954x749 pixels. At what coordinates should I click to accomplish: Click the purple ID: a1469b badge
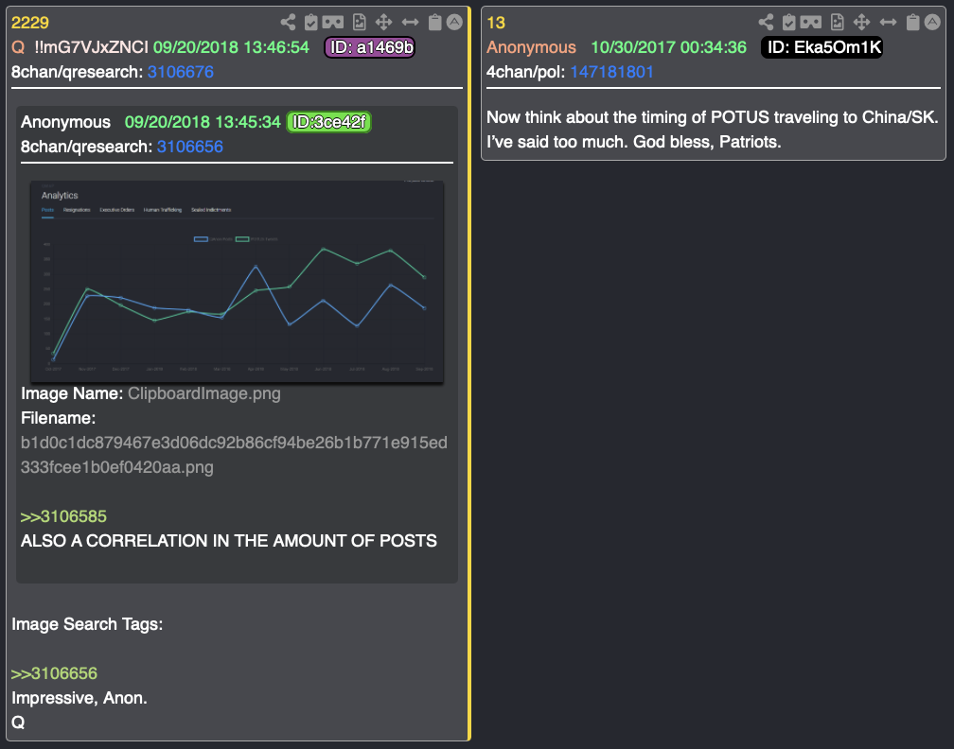370,47
